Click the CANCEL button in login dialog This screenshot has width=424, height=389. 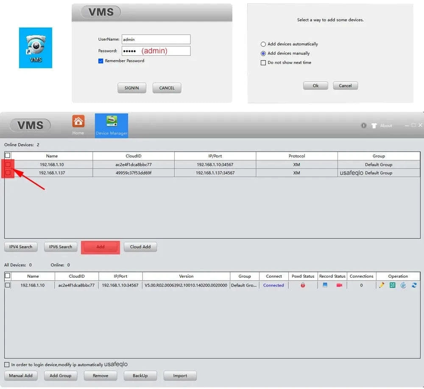pyautogui.click(x=167, y=88)
